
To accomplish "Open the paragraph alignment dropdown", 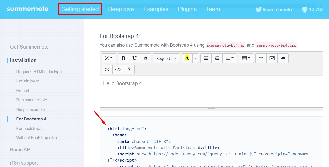I will [230, 58].
